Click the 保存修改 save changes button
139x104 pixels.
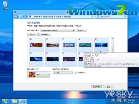click(96, 87)
